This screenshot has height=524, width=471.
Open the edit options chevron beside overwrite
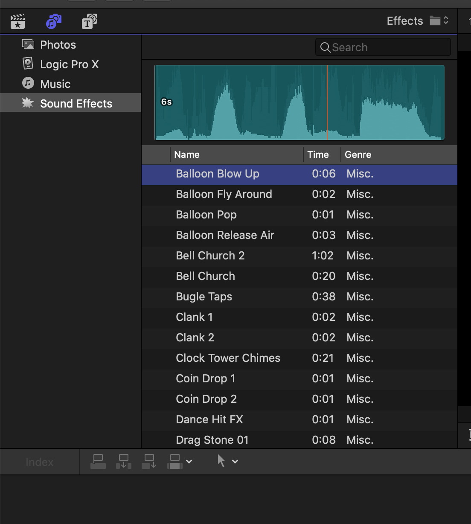[x=189, y=462]
